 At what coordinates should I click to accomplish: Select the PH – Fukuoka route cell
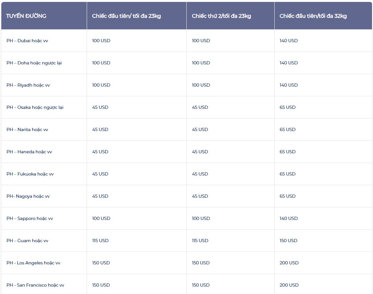(30, 174)
